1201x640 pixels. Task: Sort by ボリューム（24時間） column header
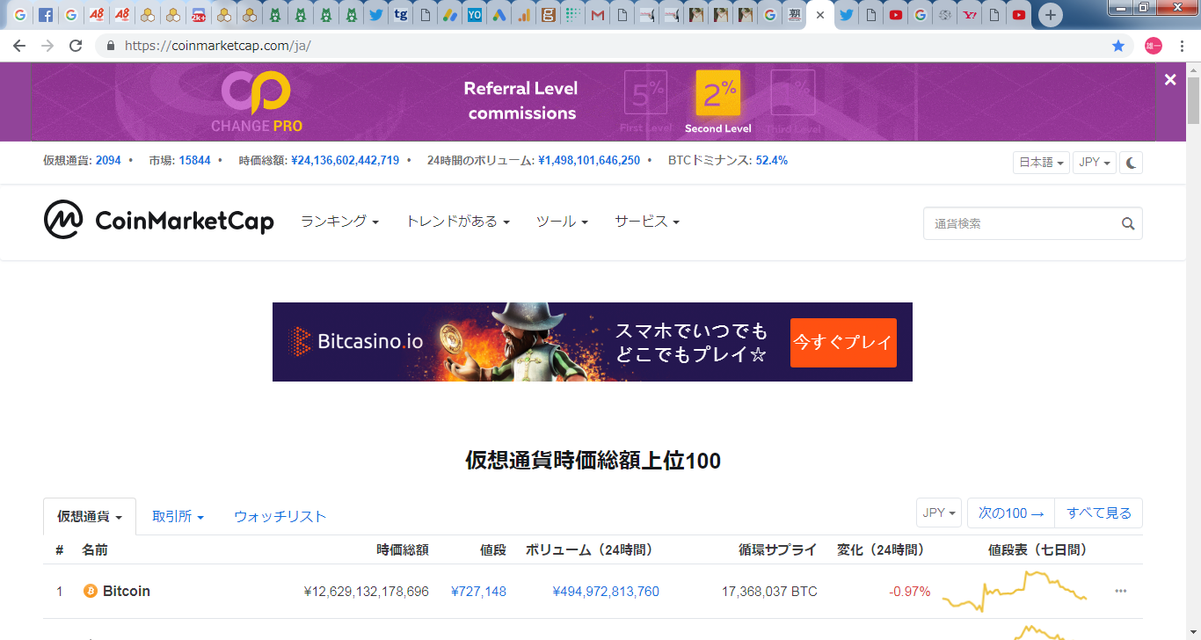(x=589, y=550)
